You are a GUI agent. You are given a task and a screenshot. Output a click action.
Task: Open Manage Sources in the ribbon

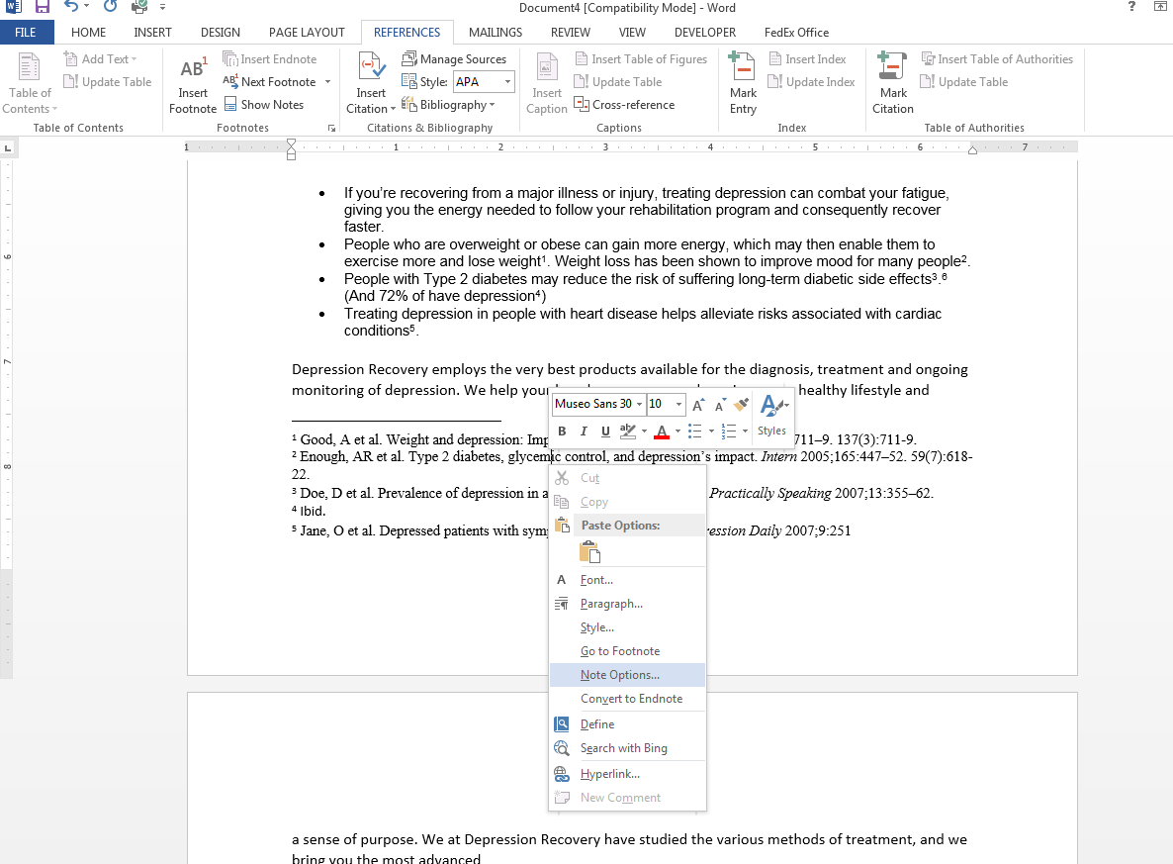454,59
